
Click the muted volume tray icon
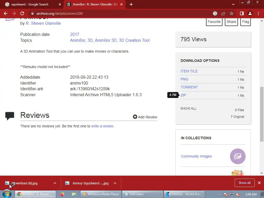point(238,194)
